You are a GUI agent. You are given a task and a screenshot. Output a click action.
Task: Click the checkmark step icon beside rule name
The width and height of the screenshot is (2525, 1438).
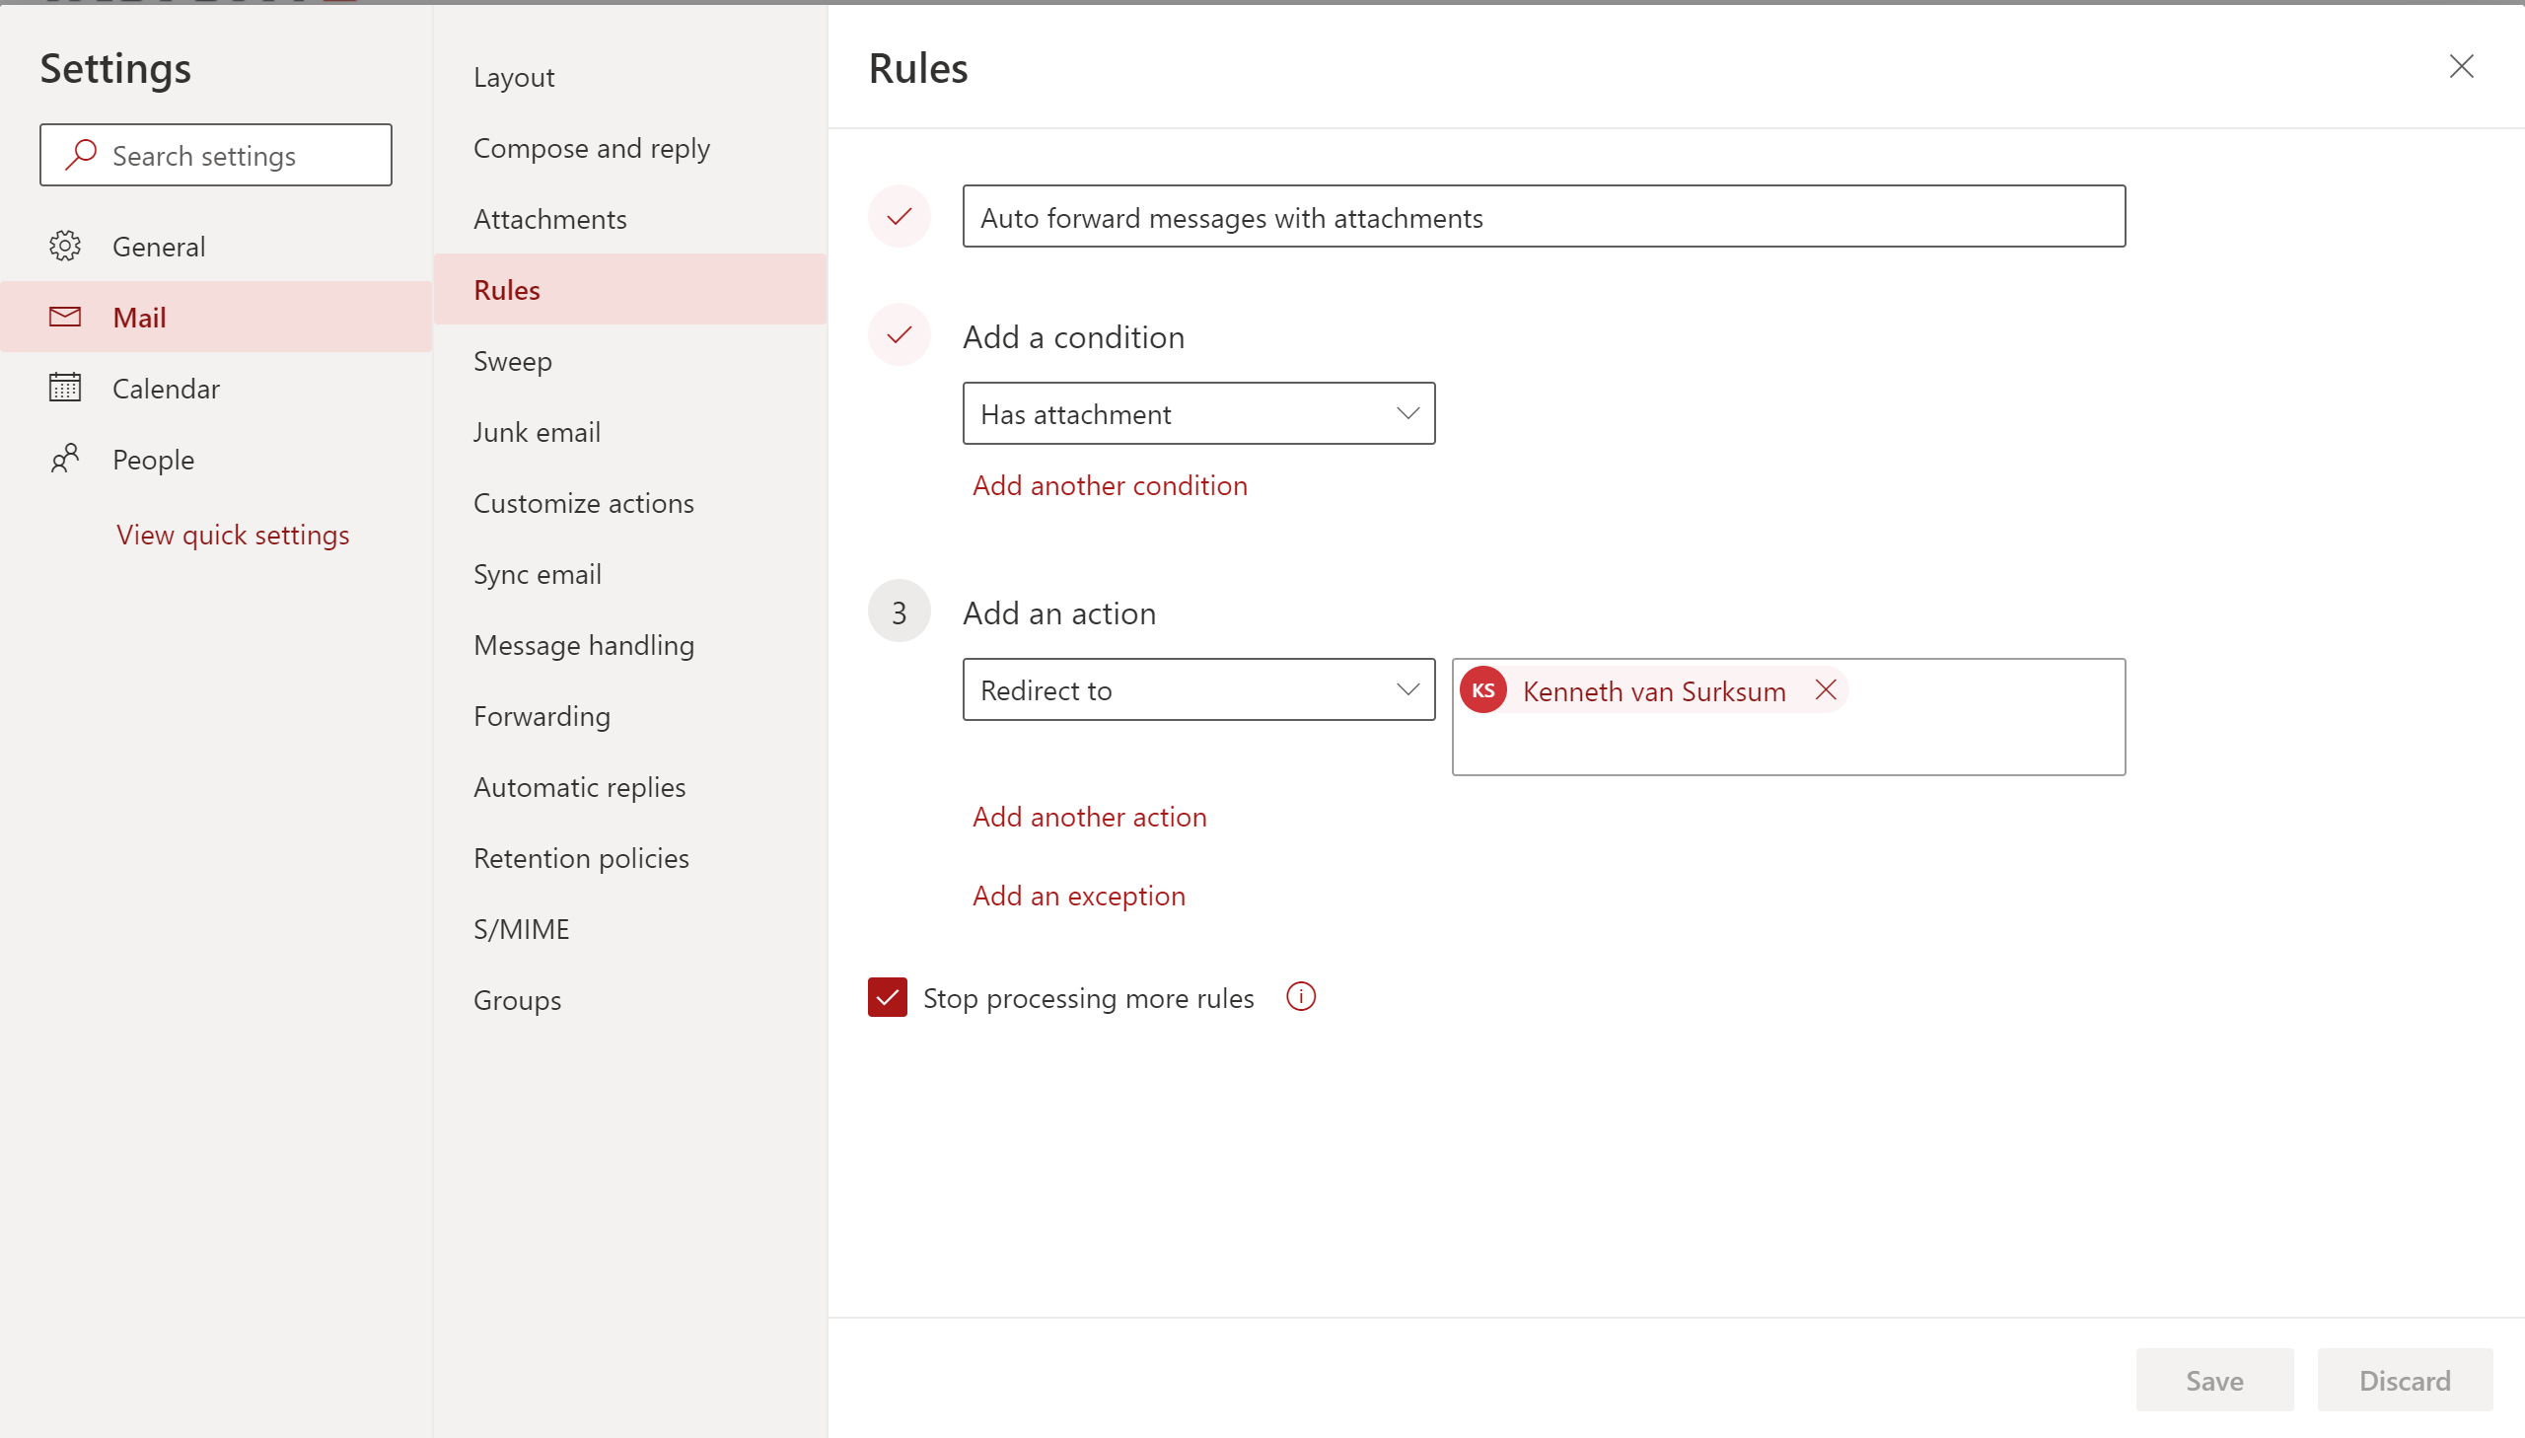tap(899, 216)
